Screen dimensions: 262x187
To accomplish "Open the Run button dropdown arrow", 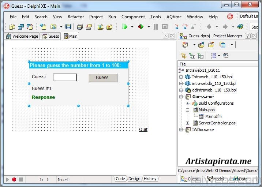I will [132, 27].
